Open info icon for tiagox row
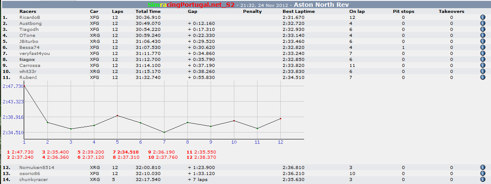This screenshot has width=491, height=184. [x=482, y=59]
